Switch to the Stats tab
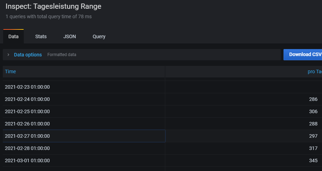Screen dimensions: 322x171 [41, 36]
